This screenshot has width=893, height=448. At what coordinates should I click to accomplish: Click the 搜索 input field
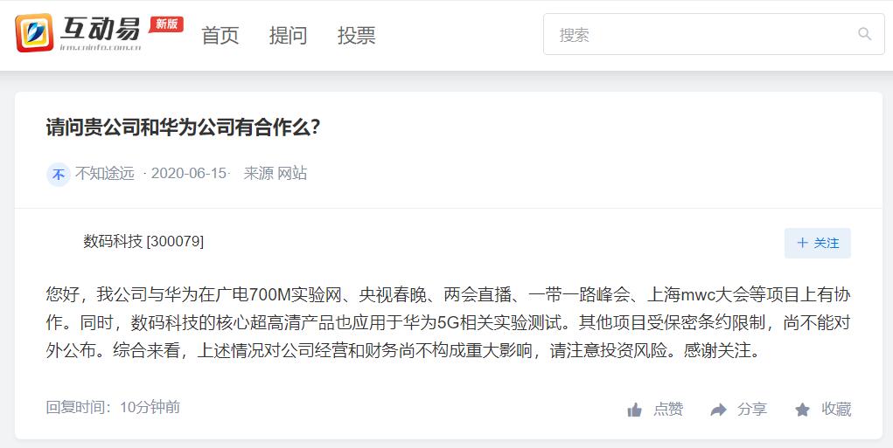[x=714, y=34]
